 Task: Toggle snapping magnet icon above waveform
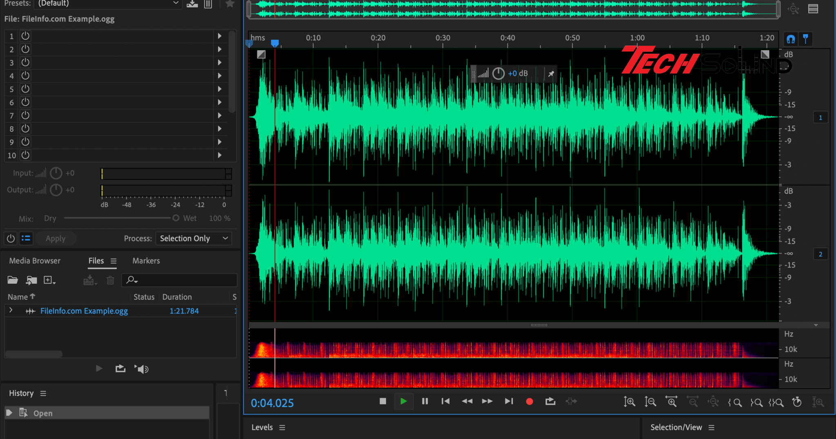click(x=791, y=39)
